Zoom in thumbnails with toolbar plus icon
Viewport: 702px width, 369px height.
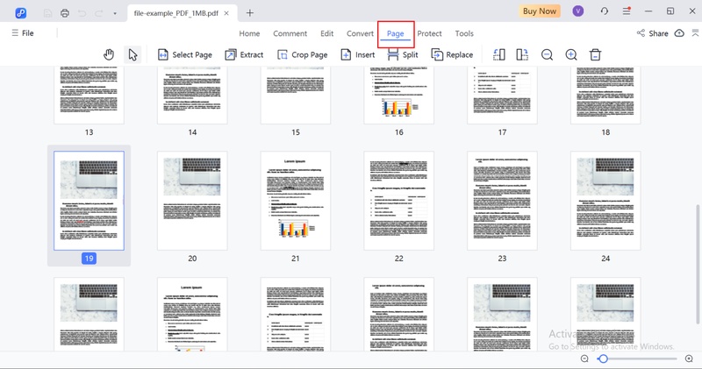click(x=571, y=54)
